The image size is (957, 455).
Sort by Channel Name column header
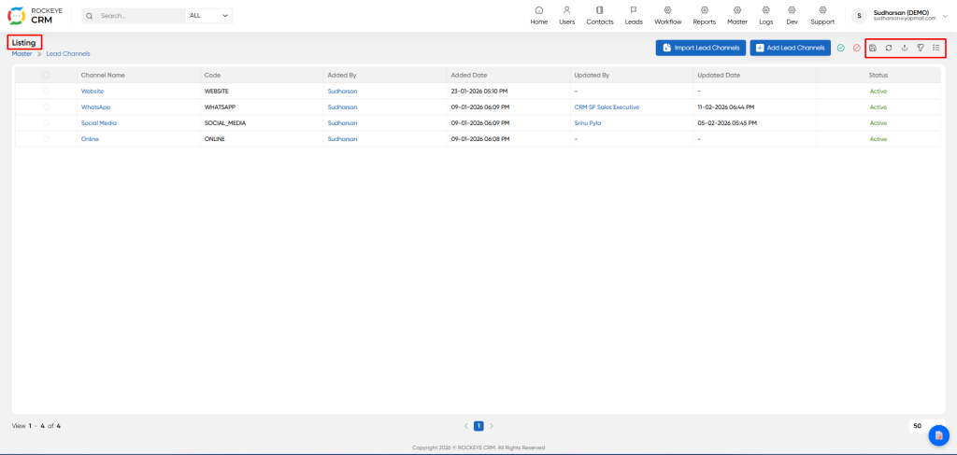tap(103, 75)
